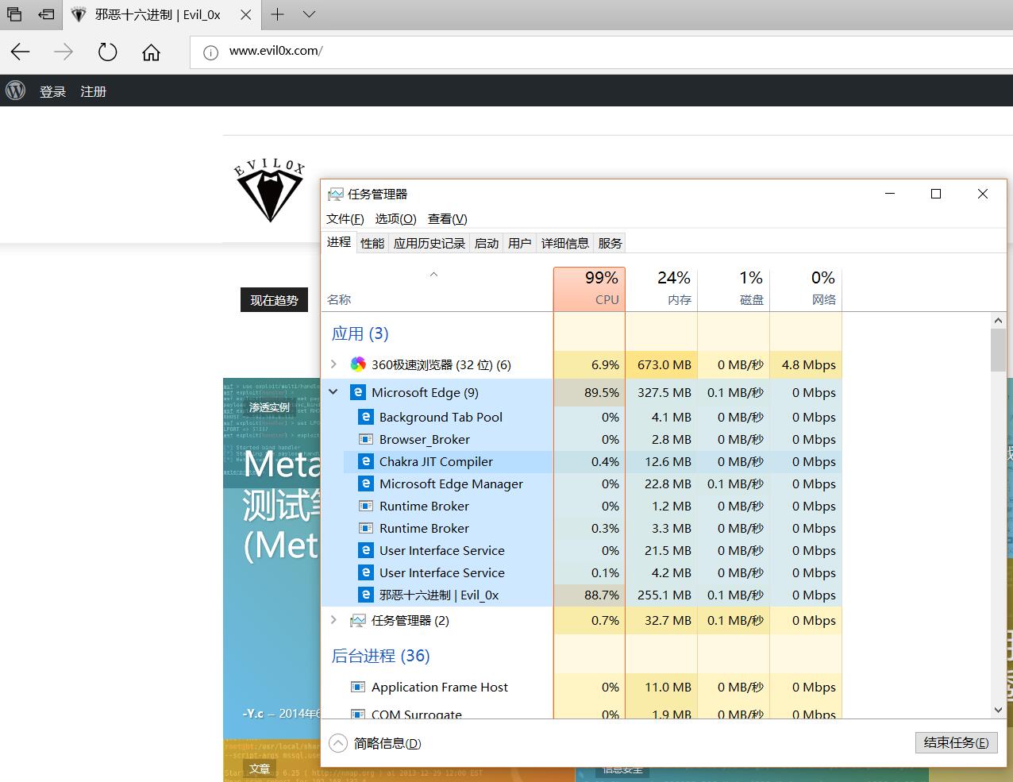1013x782 pixels.
Task: Click the forward navigation arrow
Action: 64,52
